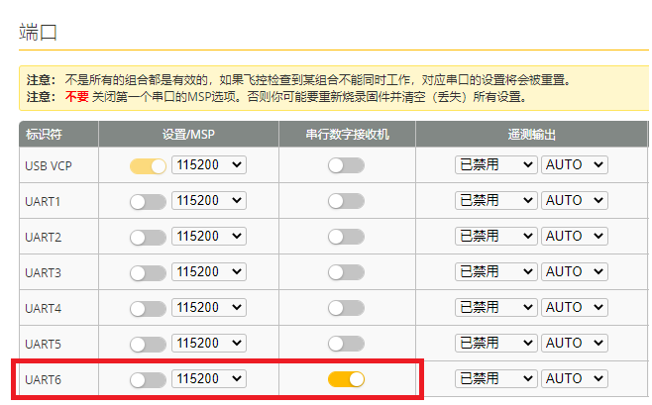Screen dimensions: 652x405
Task: Open UART2 telemetry output protocol dropdown
Action: pyautogui.click(x=494, y=237)
